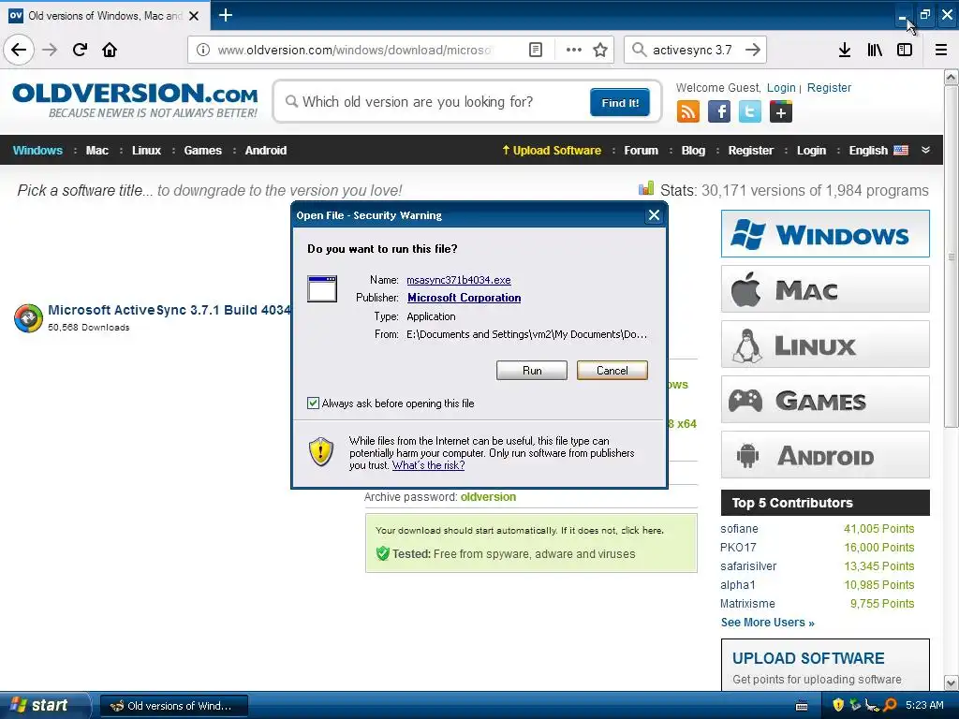Image resolution: width=959 pixels, height=719 pixels.
Task: Click the magnifier tray icon
Action: [890, 705]
